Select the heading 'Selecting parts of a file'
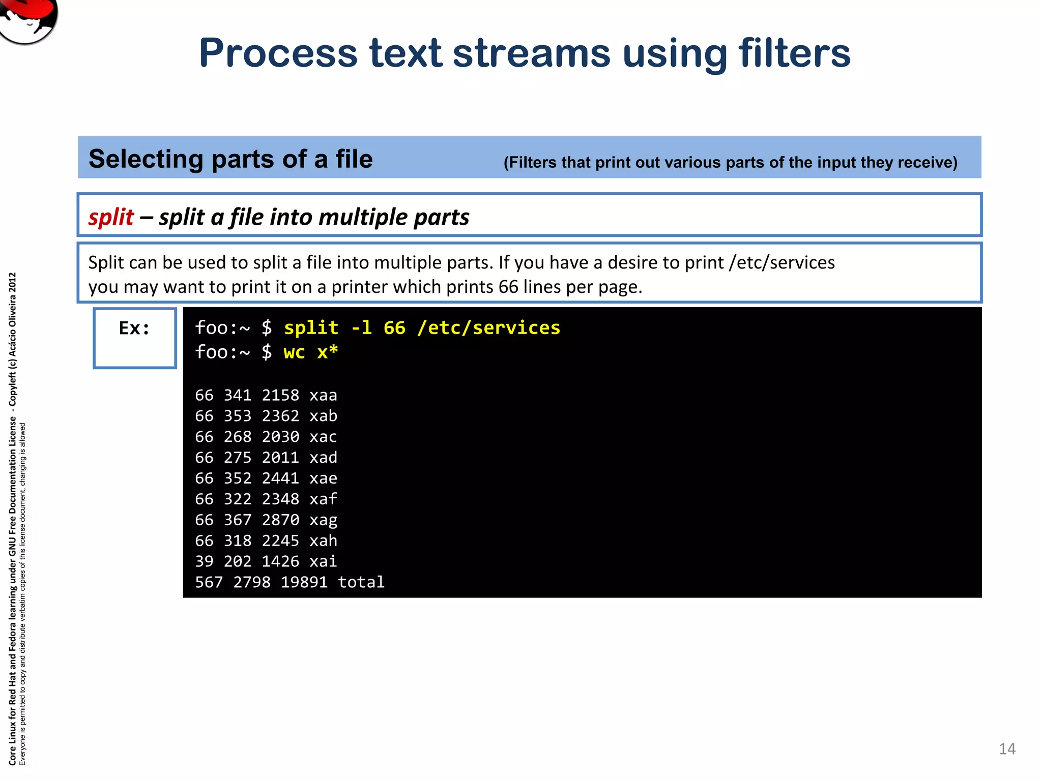Image resolution: width=1042 pixels, height=781 pixels. (230, 159)
